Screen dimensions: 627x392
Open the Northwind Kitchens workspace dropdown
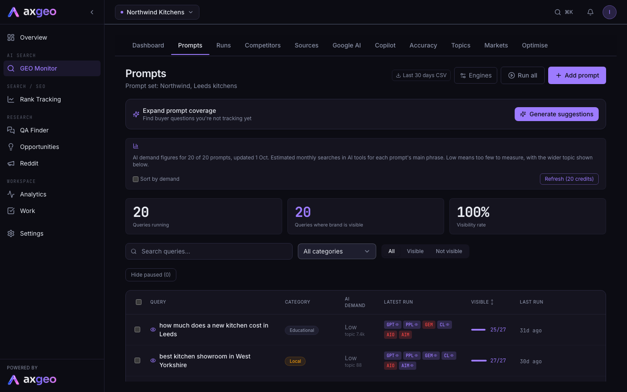click(x=157, y=12)
